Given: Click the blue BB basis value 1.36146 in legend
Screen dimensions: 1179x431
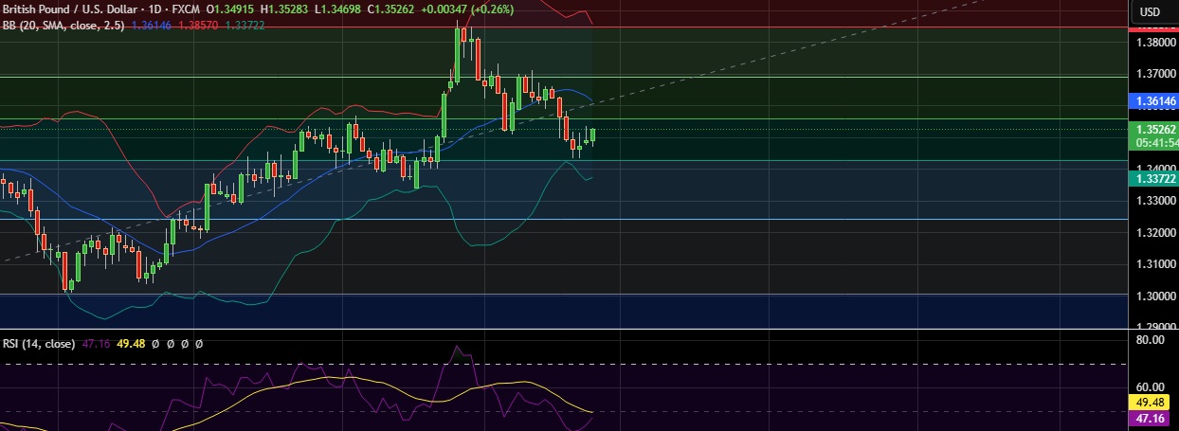Looking at the screenshot, I should pos(151,25).
